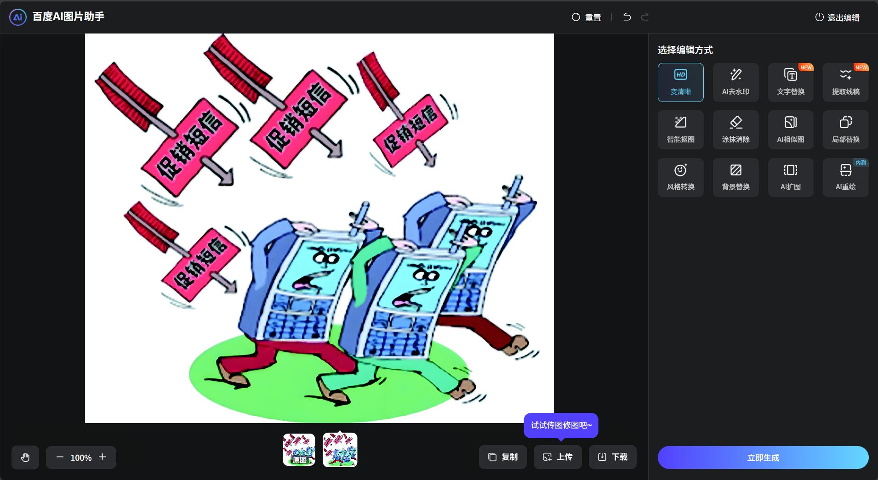Select the 局部替换 partial replace tool
Image resolution: width=878 pixels, height=480 pixels.
[845, 130]
